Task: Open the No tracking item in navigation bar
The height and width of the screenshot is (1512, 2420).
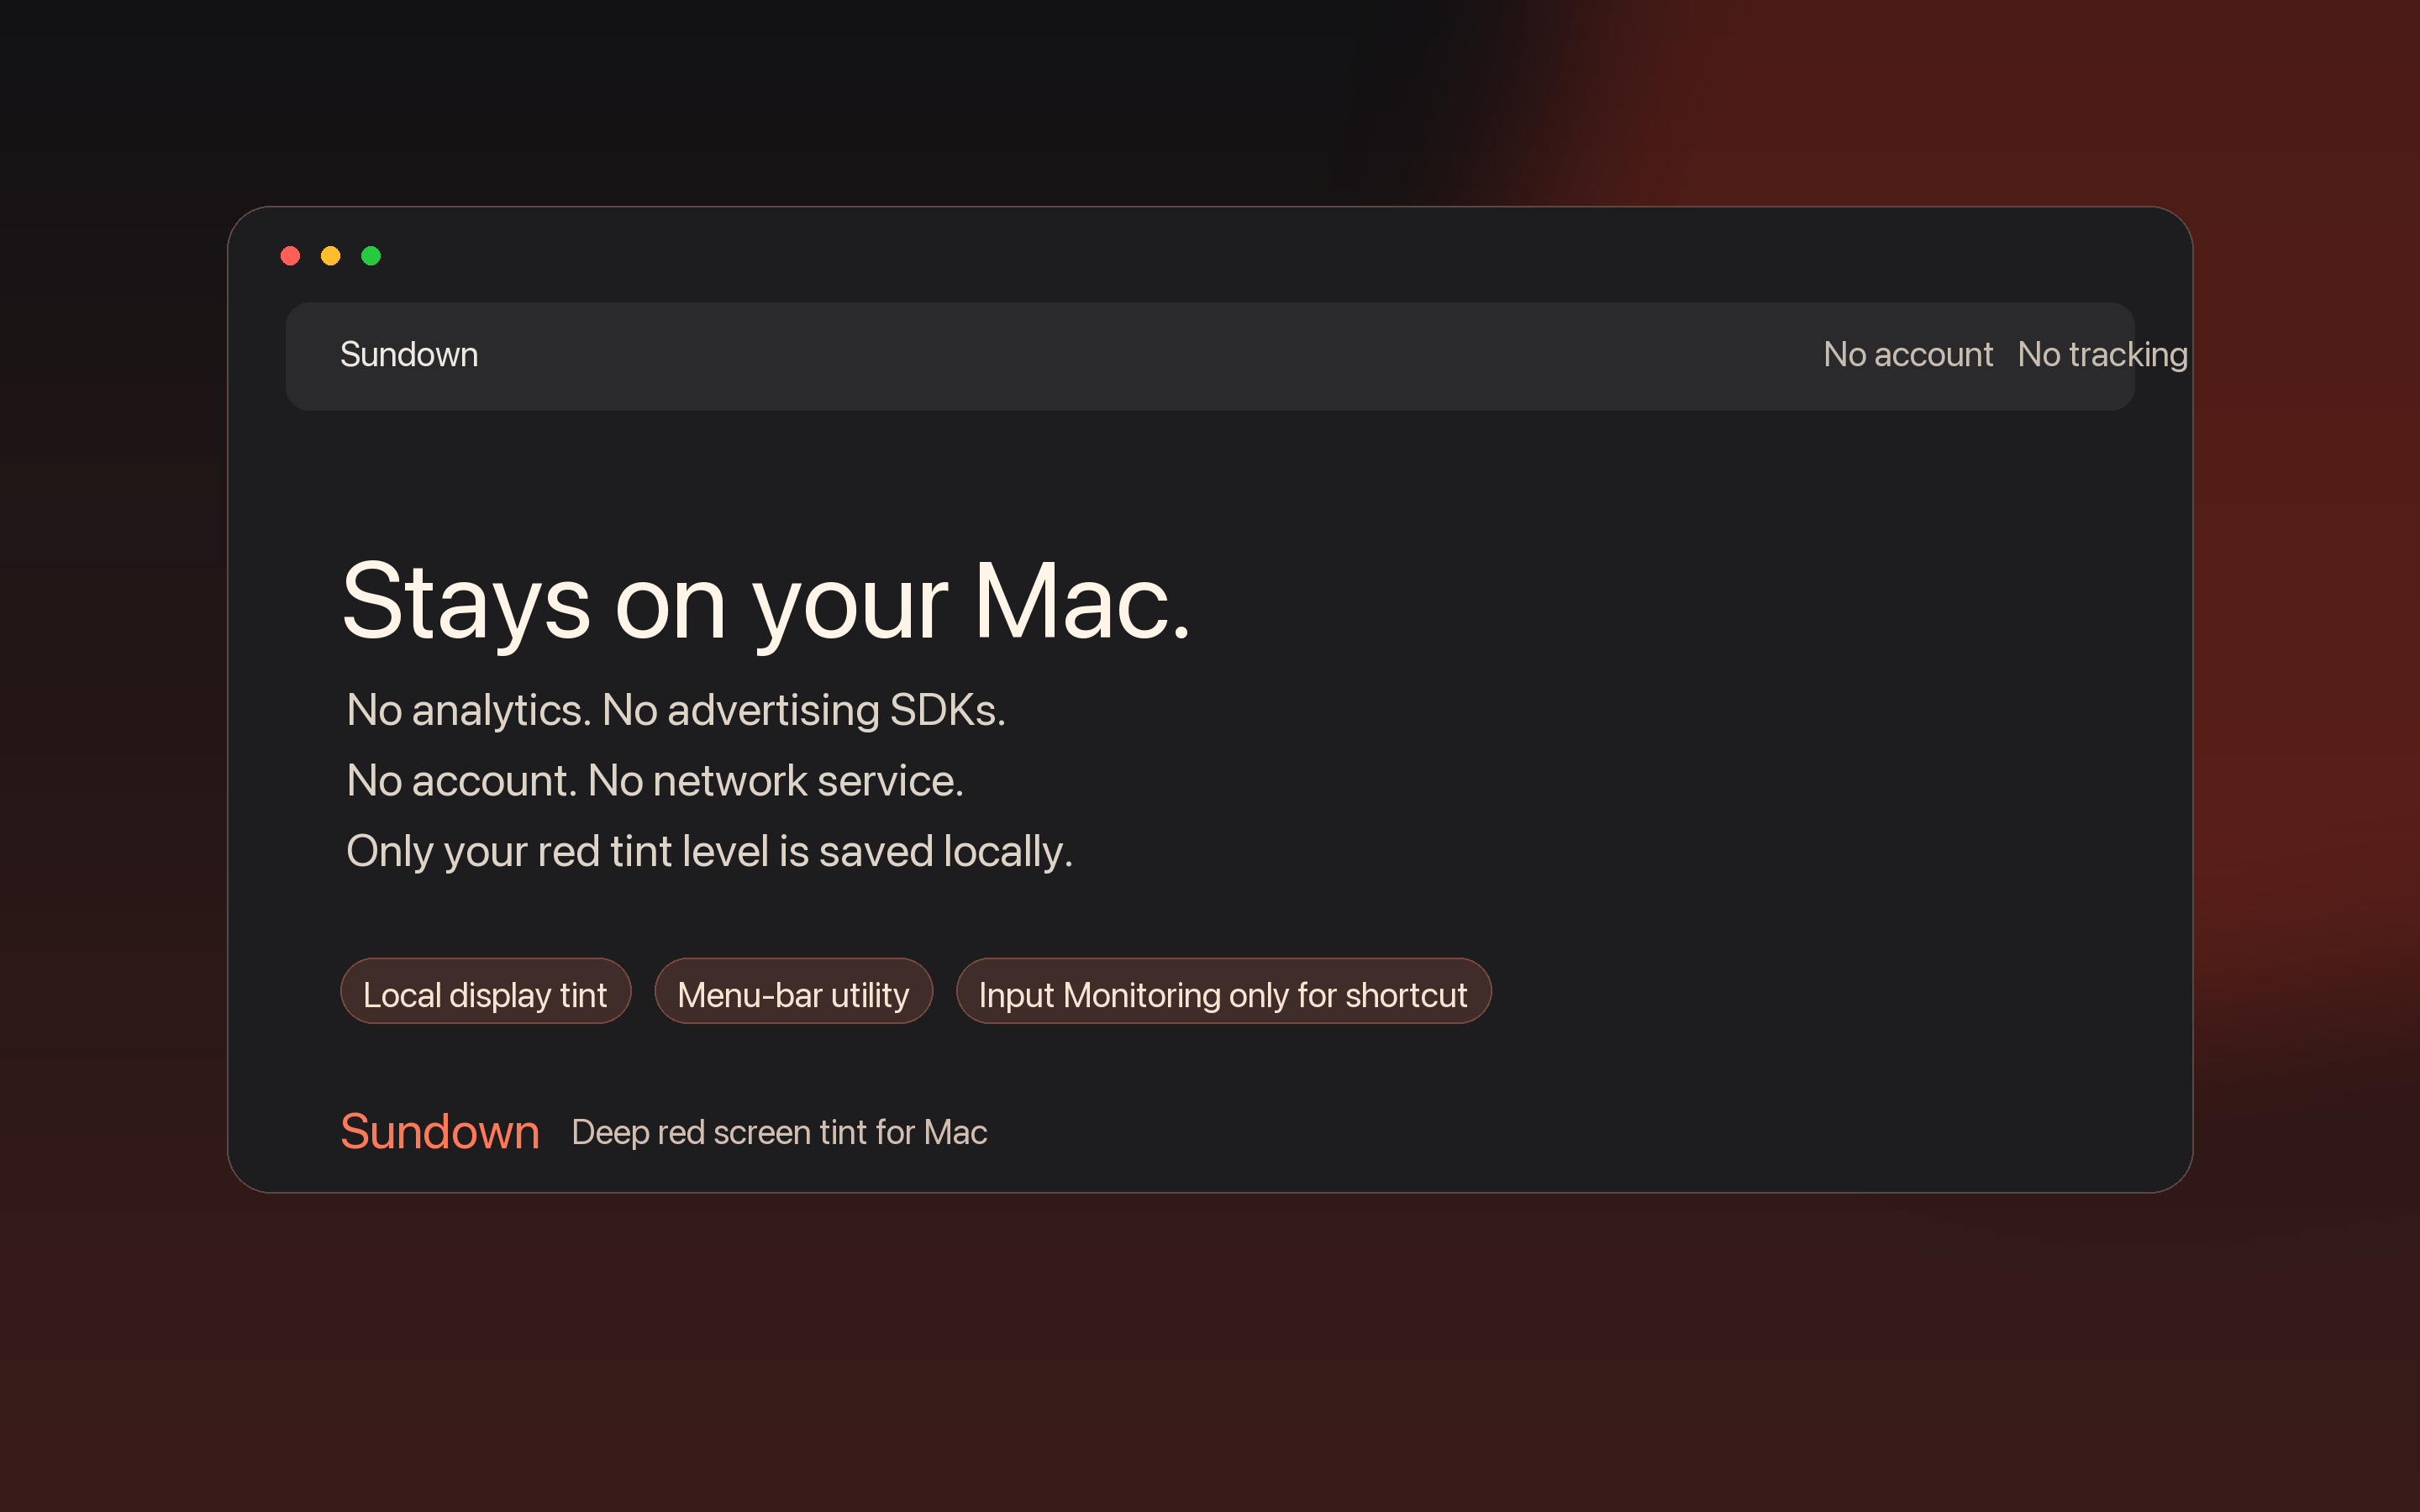Action: [2102, 355]
